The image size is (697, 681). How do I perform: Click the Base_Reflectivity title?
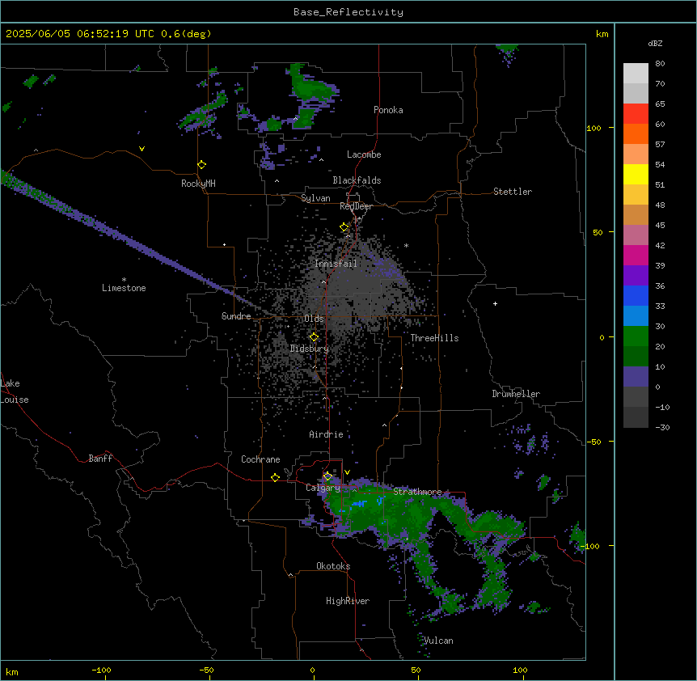(348, 12)
